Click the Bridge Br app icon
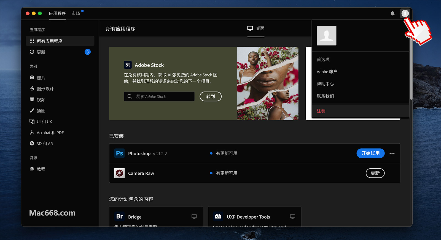The width and height of the screenshot is (441, 240). click(x=119, y=216)
